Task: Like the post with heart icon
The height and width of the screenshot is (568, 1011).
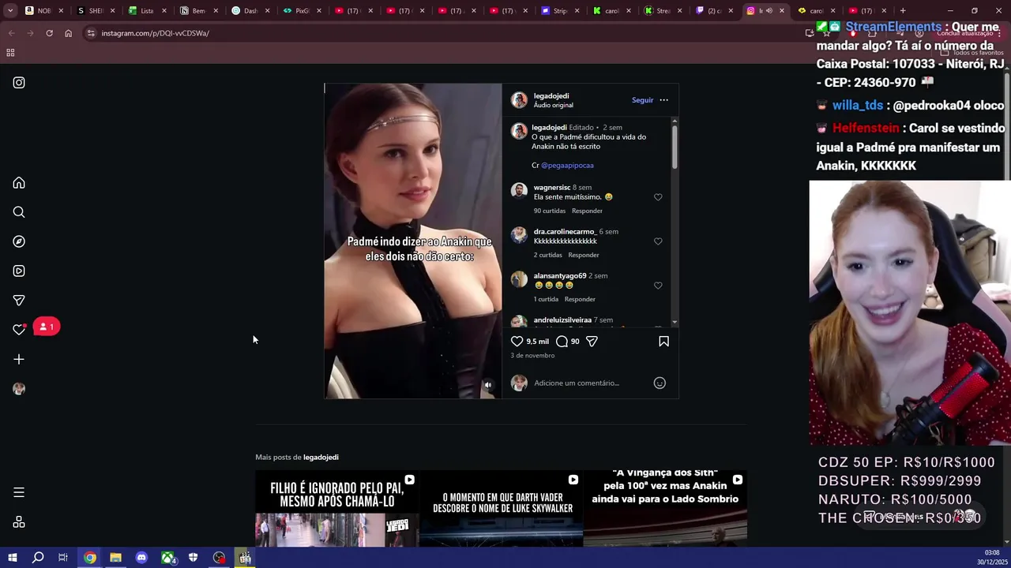Action: coord(517,341)
